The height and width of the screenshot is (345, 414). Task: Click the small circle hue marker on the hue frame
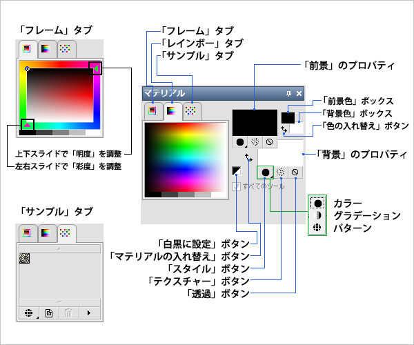[27, 69]
